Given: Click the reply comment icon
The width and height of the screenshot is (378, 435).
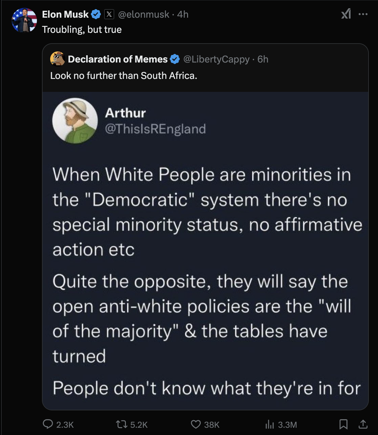Looking at the screenshot, I should click(x=48, y=424).
